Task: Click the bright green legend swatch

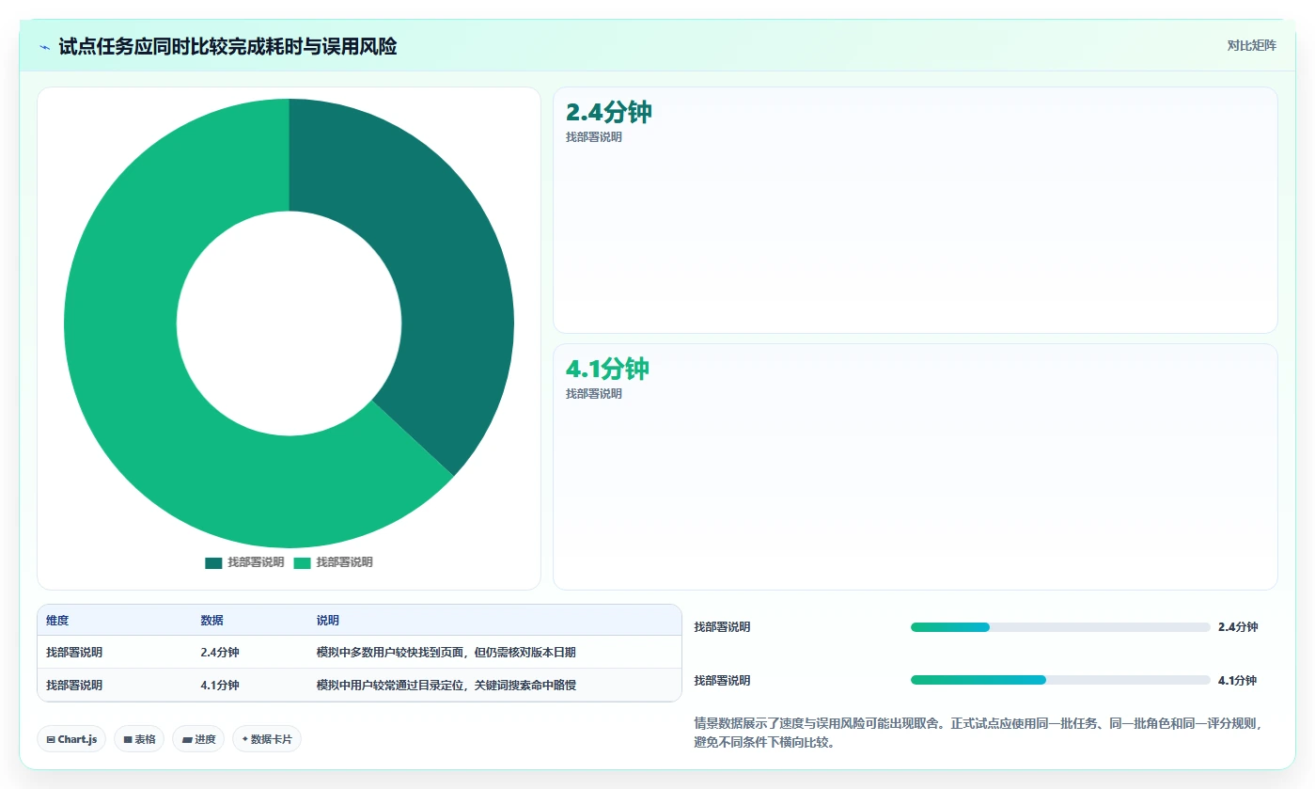Action: 302,562
